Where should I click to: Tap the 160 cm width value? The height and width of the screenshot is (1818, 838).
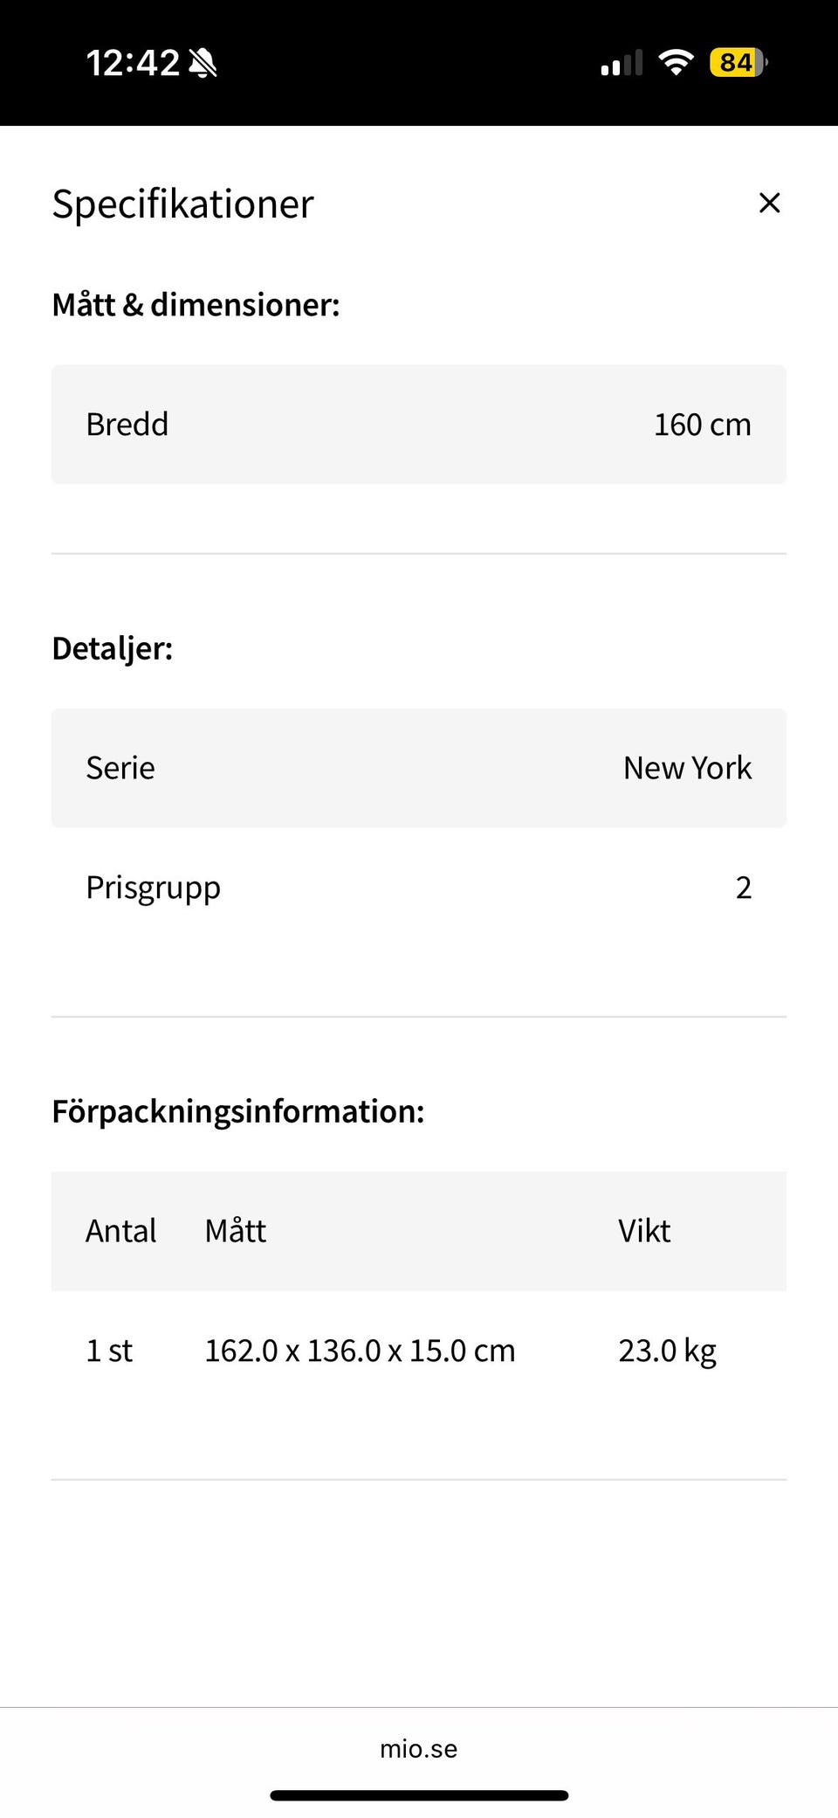click(702, 425)
